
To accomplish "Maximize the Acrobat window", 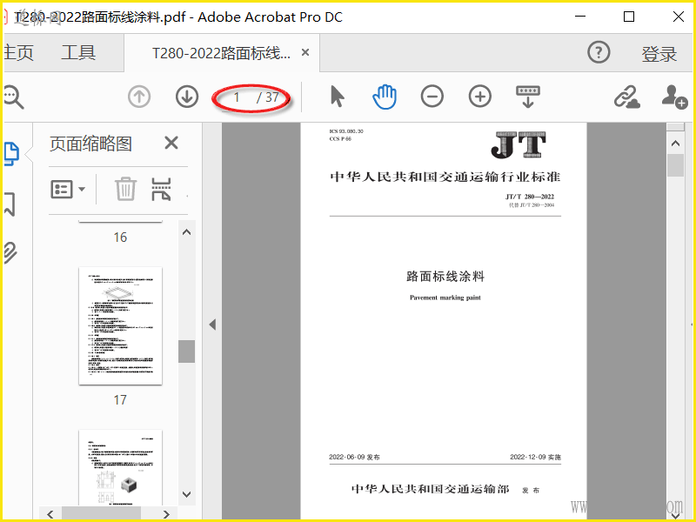I will 628,17.
